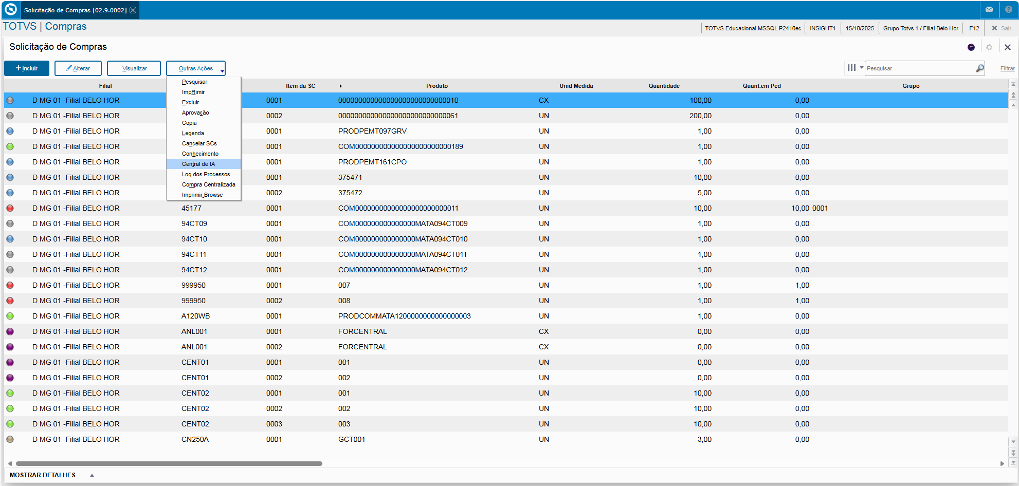Screen dimensions: 1019x486
Task: Click the tan status dot on row CN250A
Action: point(10,439)
